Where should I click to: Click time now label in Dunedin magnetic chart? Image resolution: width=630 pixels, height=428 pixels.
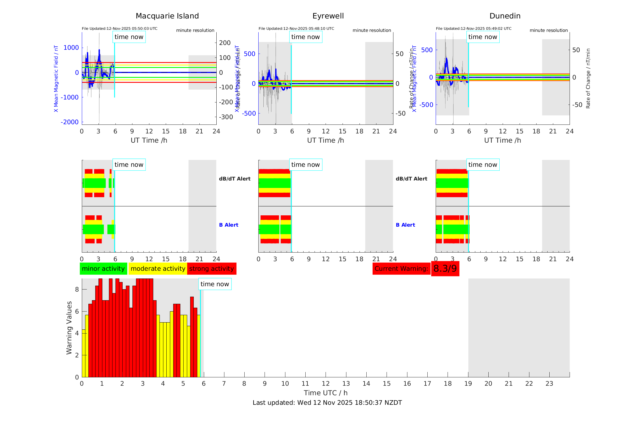click(482, 37)
